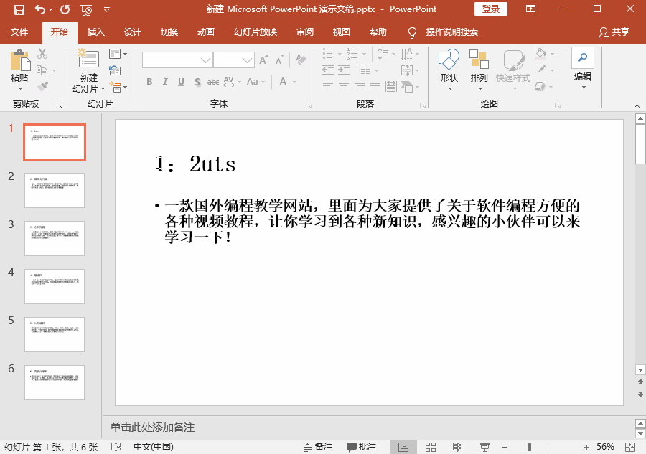Toggle italic formatting
The height and width of the screenshot is (454, 646).
tap(164, 82)
